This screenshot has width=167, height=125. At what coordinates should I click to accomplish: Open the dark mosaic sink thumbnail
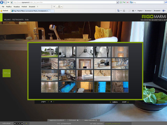50,64
